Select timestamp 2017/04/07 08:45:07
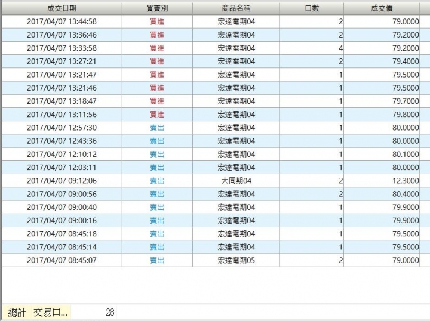The height and width of the screenshot is (321, 430). (x=62, y=261)
